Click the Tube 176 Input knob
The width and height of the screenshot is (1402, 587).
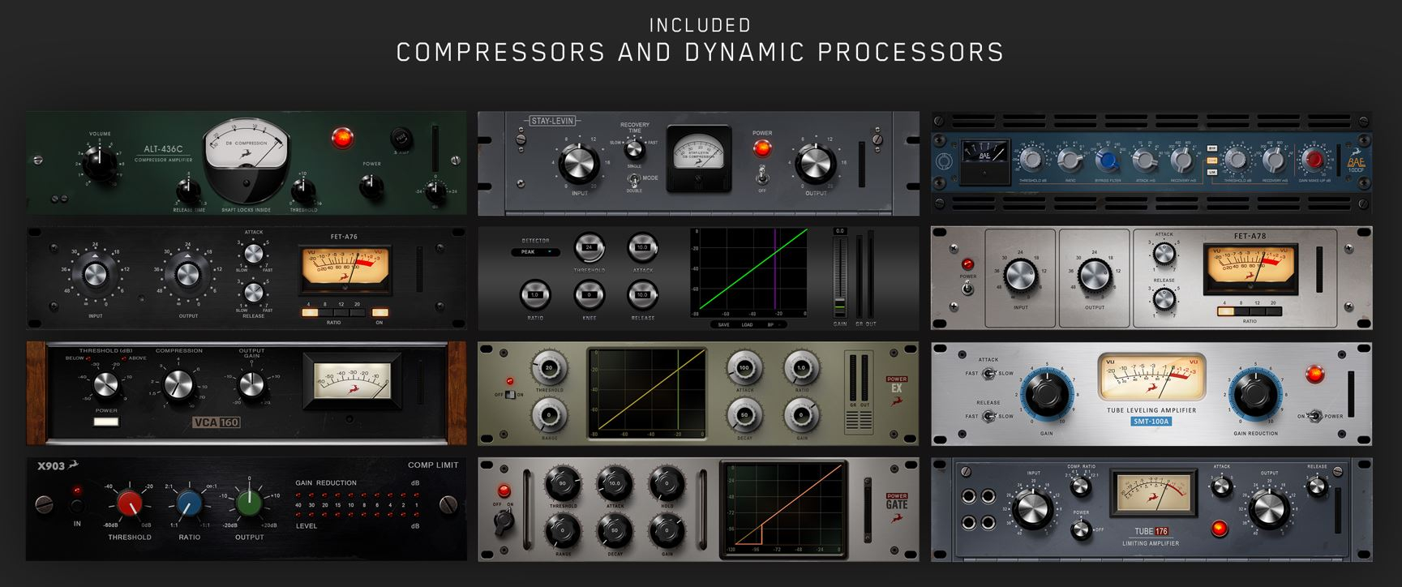point(1033,509)
